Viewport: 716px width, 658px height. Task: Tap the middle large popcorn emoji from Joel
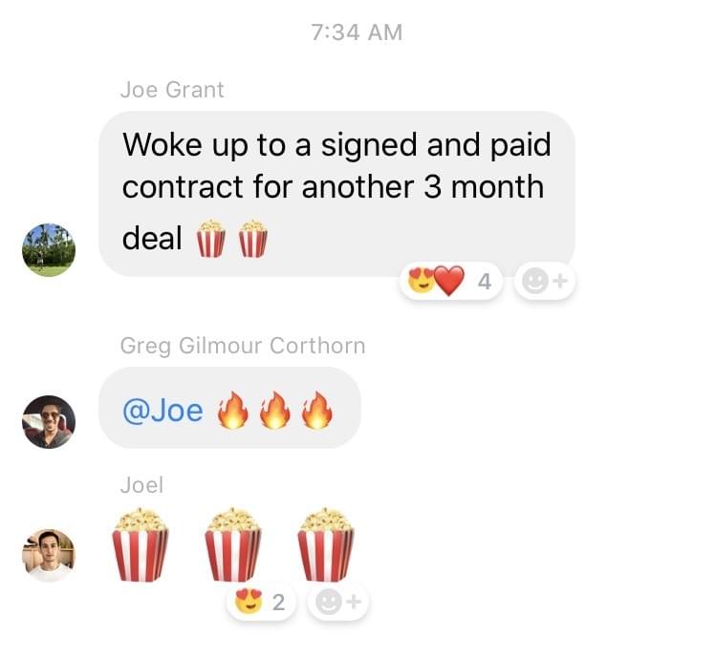(x=233, y=544)
